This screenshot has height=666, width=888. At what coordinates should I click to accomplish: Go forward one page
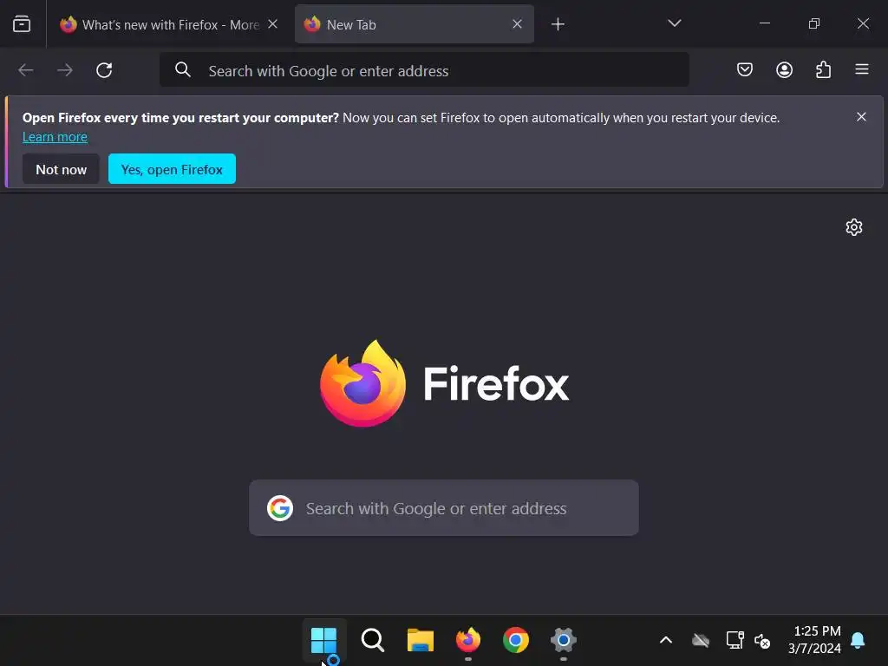point(65,70)
